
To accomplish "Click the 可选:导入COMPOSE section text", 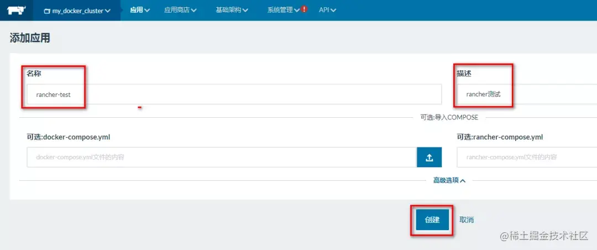I will [449, 117].
